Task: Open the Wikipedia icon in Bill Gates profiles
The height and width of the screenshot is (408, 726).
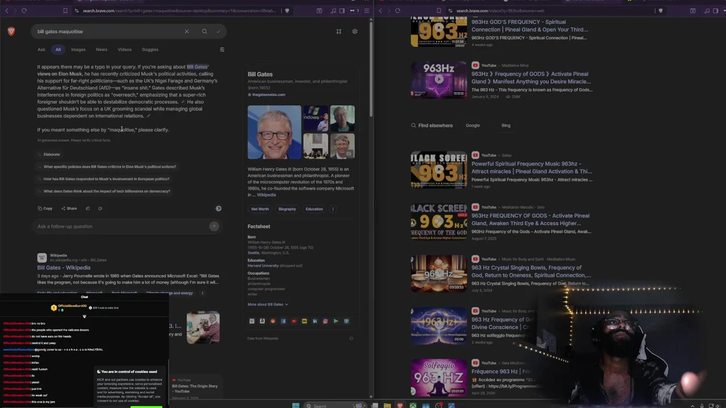Action: click(252, 321)
